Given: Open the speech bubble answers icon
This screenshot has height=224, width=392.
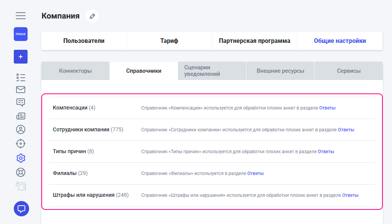Looking at the screenshot, I should pyautogui.click(x=21, y=102).
